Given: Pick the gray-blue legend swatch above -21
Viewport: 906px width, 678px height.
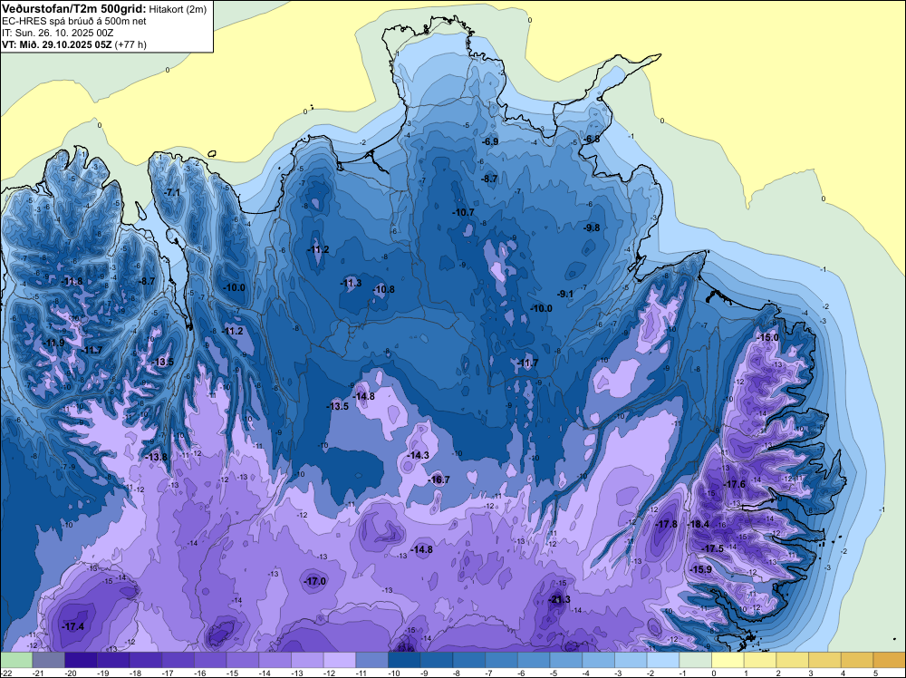Looking at the screenshot, I should pyautogui.click(x=49, y=660).
